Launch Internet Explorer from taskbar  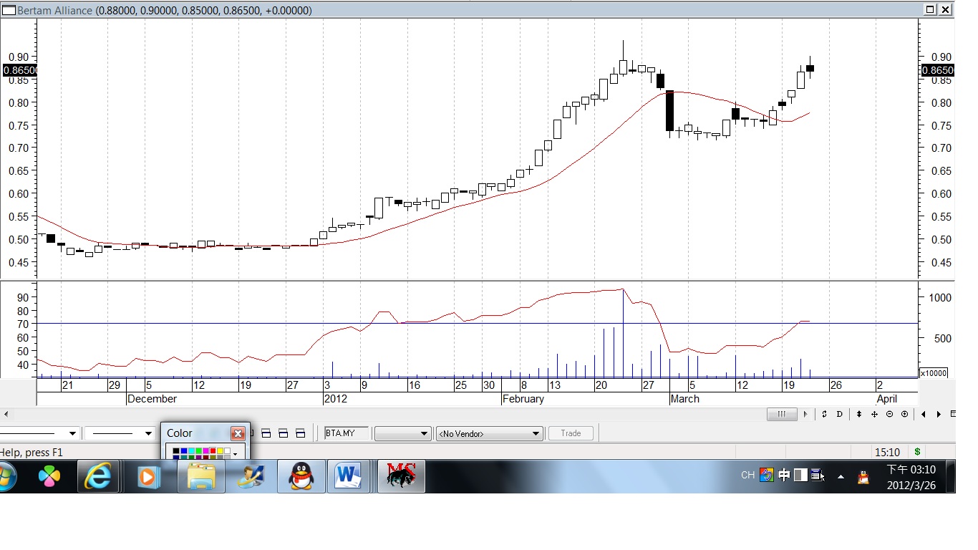tap(98, 476)
